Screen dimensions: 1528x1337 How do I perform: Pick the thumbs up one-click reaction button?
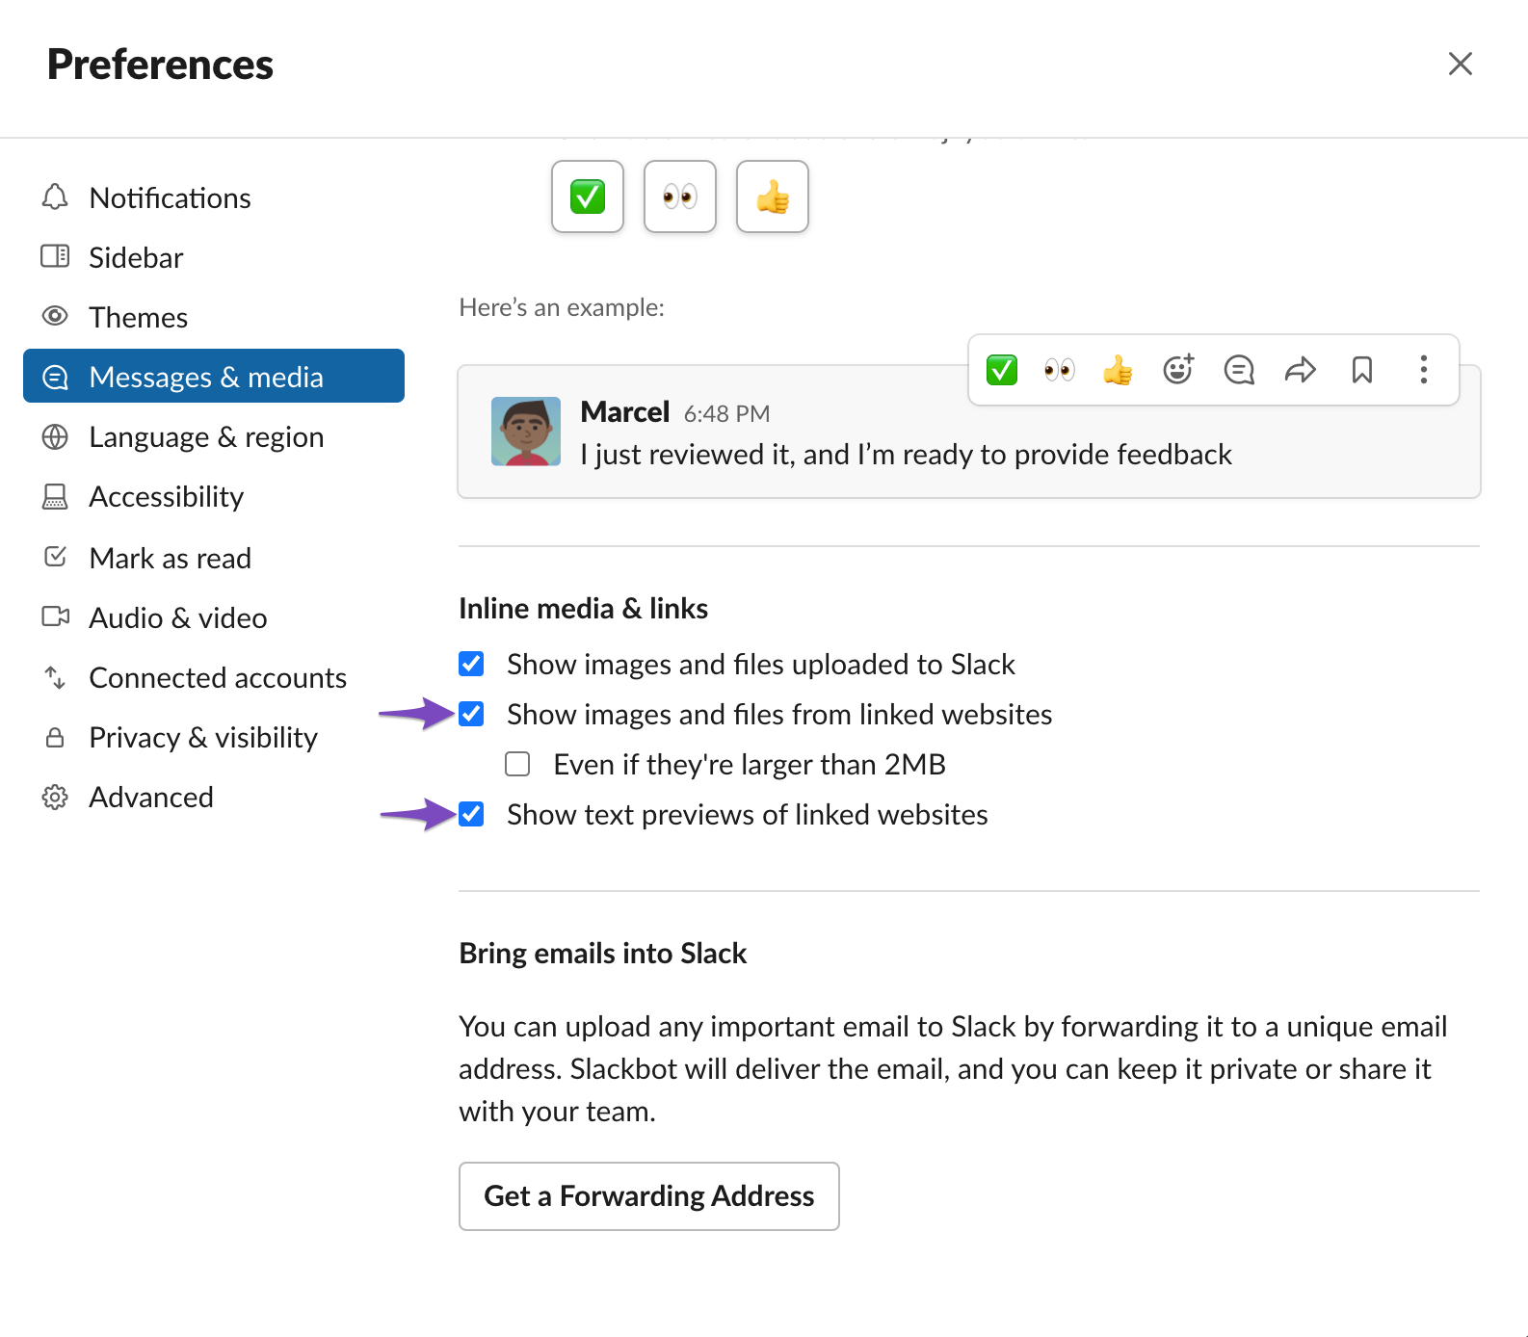pos(773,197)
